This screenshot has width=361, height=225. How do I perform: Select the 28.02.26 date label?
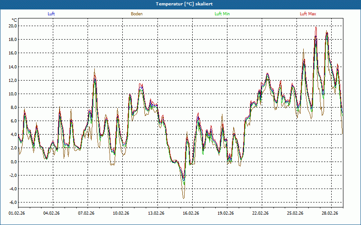click(330, 213)
